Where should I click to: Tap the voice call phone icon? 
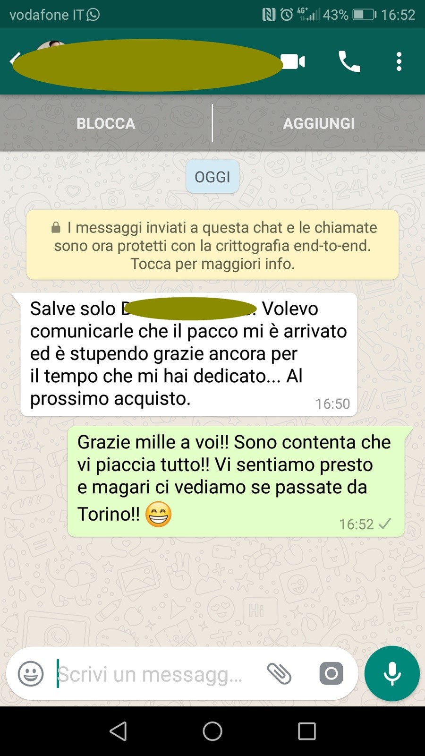pos(349,61)
